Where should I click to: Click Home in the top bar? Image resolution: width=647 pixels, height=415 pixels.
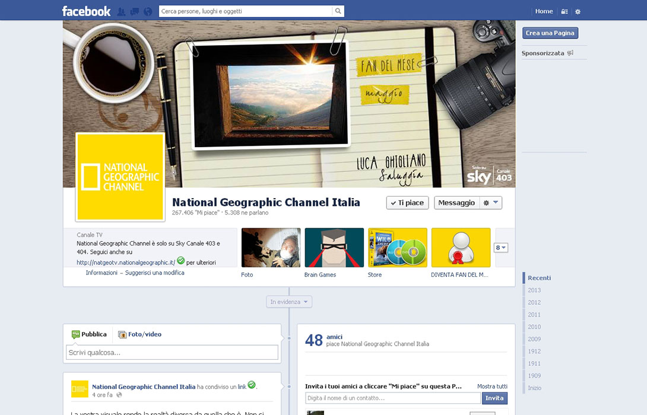(544, 11)
